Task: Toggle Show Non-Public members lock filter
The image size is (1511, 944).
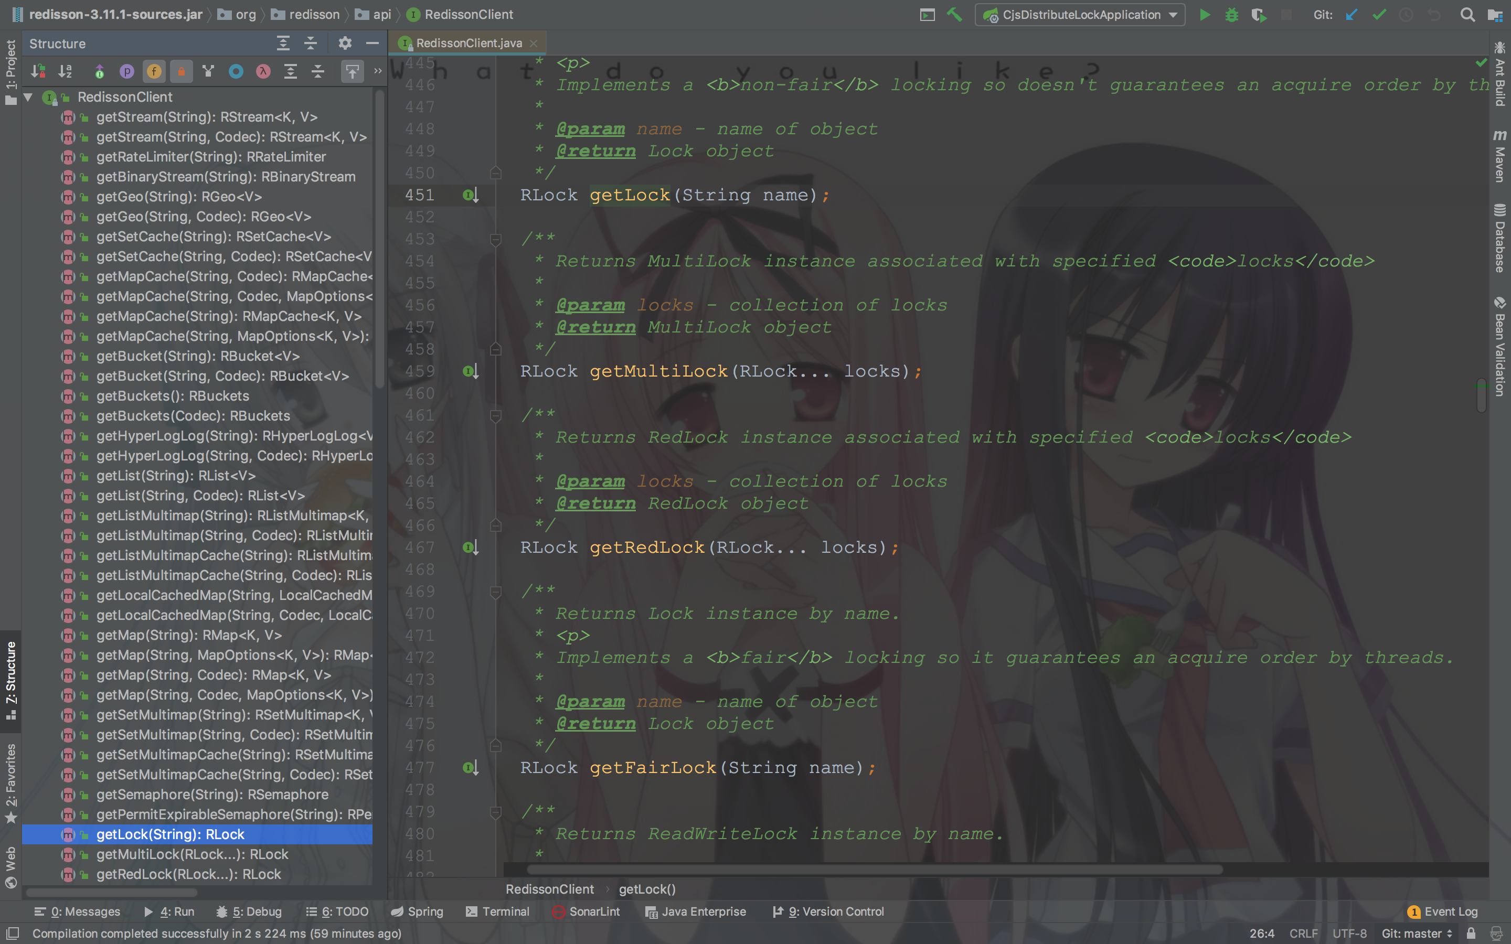Action: coord(181,71)
